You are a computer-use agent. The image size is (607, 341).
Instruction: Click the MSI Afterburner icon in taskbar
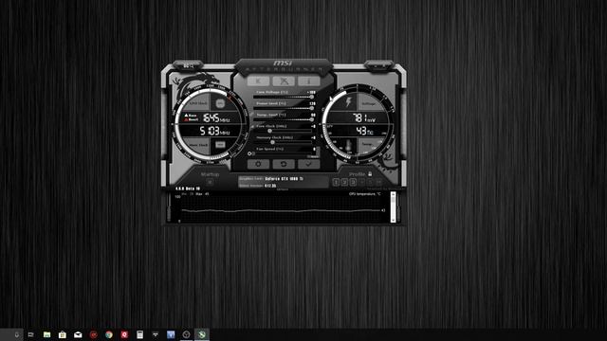(x=202, y=334)
